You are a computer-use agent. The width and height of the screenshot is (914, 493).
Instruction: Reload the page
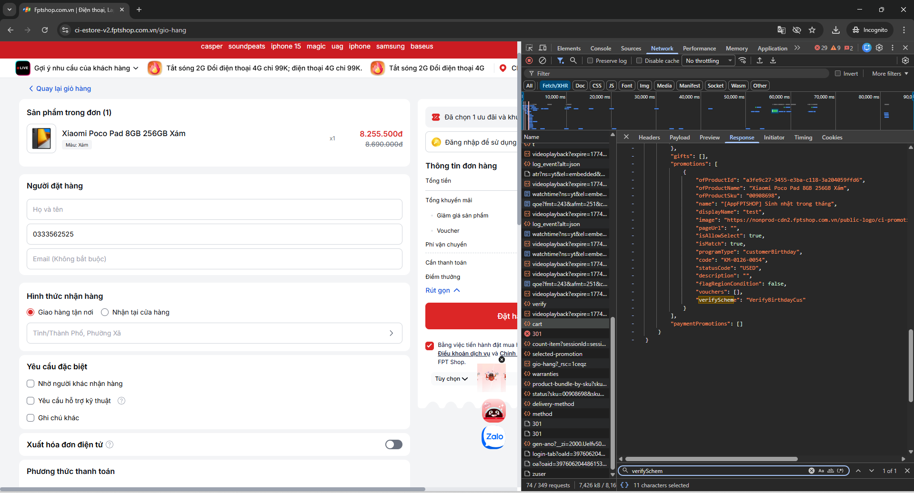tap(45, 30)
